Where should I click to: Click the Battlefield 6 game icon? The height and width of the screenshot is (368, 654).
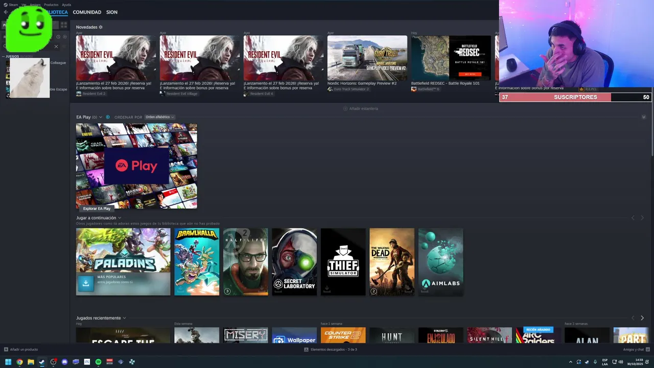(414, 89)
